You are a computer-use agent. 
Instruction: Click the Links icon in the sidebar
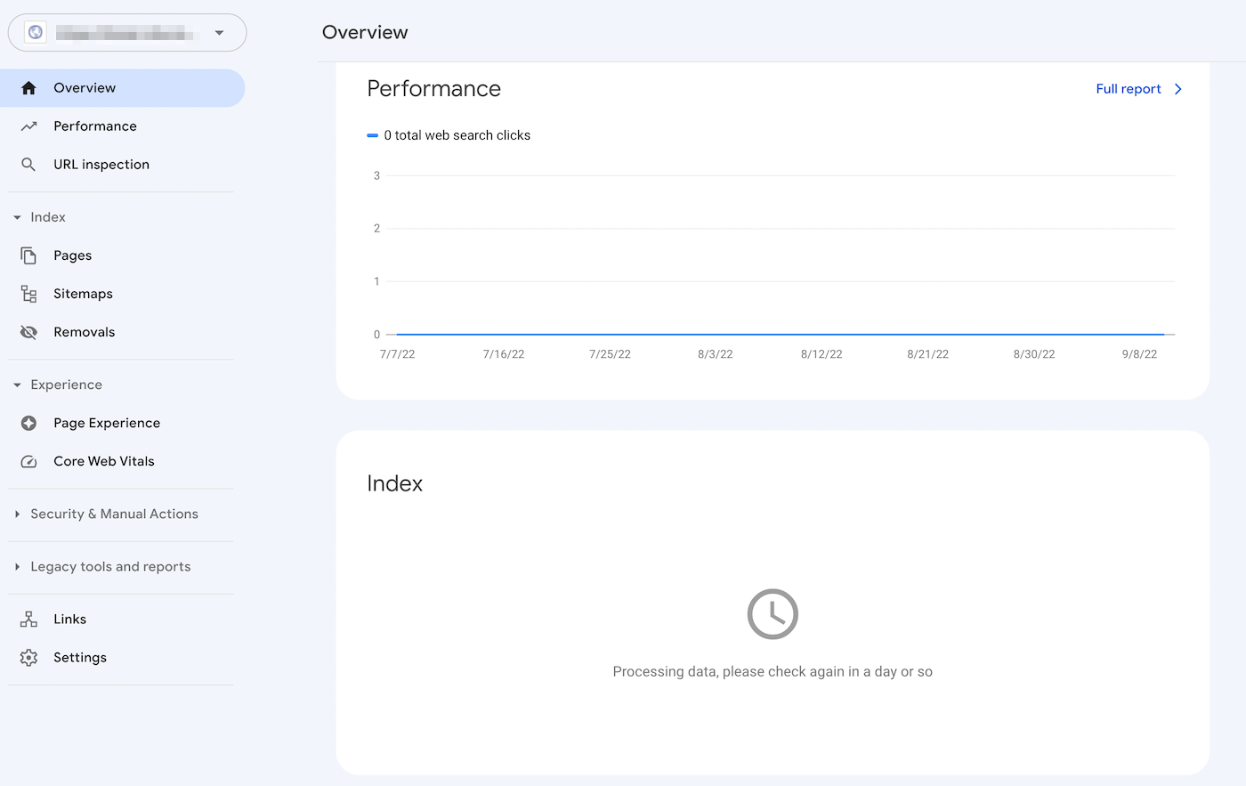28,619
